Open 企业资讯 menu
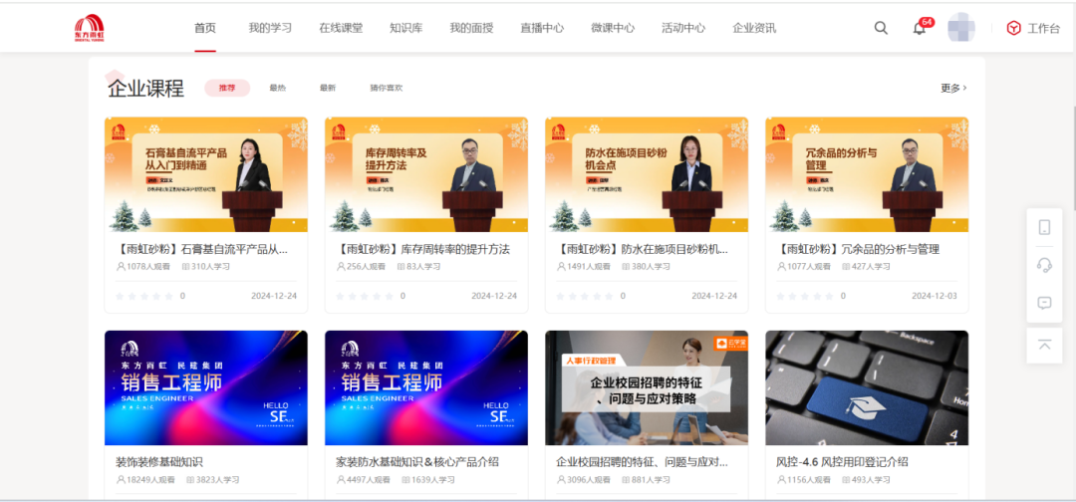 pyautogui.click(x=754, y=28)
